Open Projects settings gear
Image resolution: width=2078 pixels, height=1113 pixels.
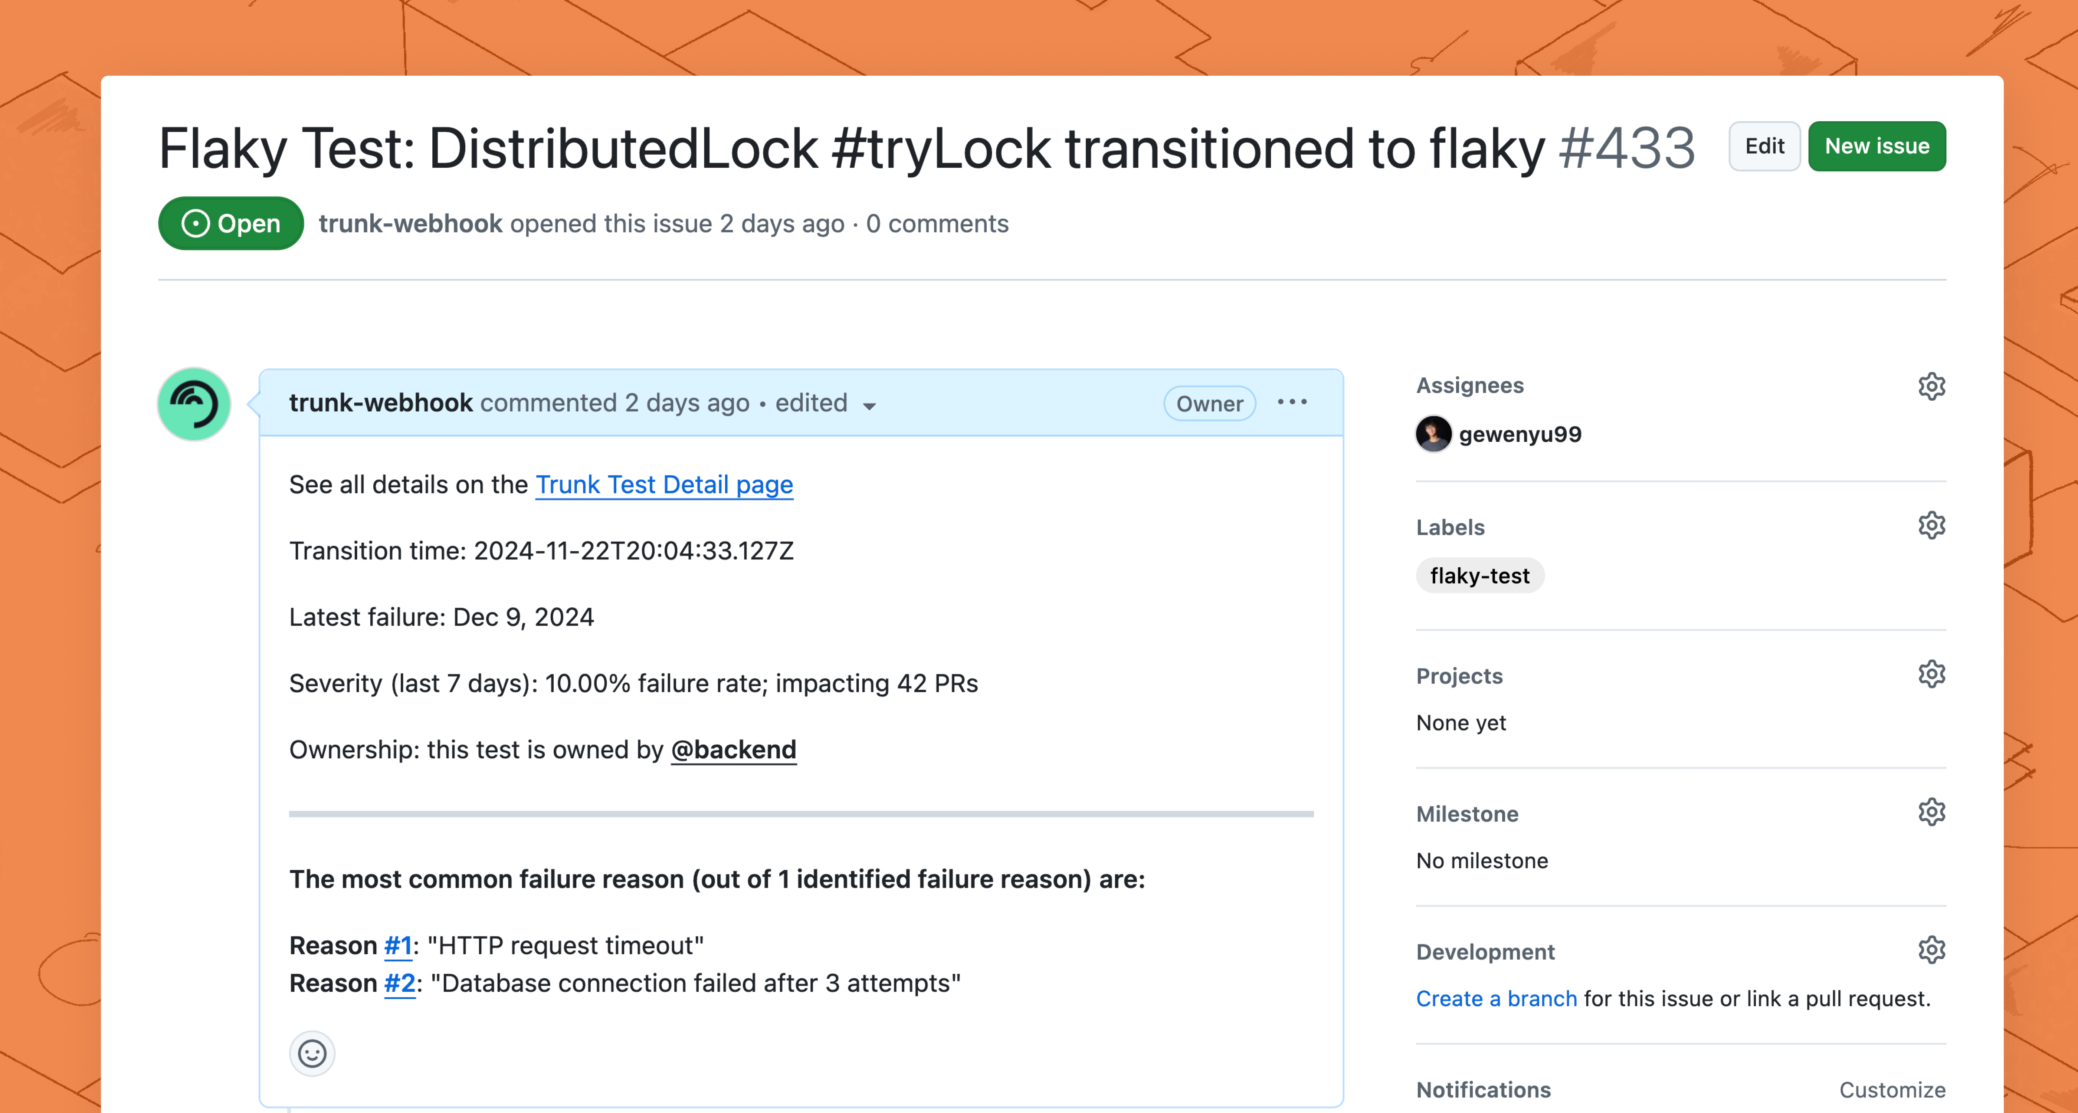1931,674
